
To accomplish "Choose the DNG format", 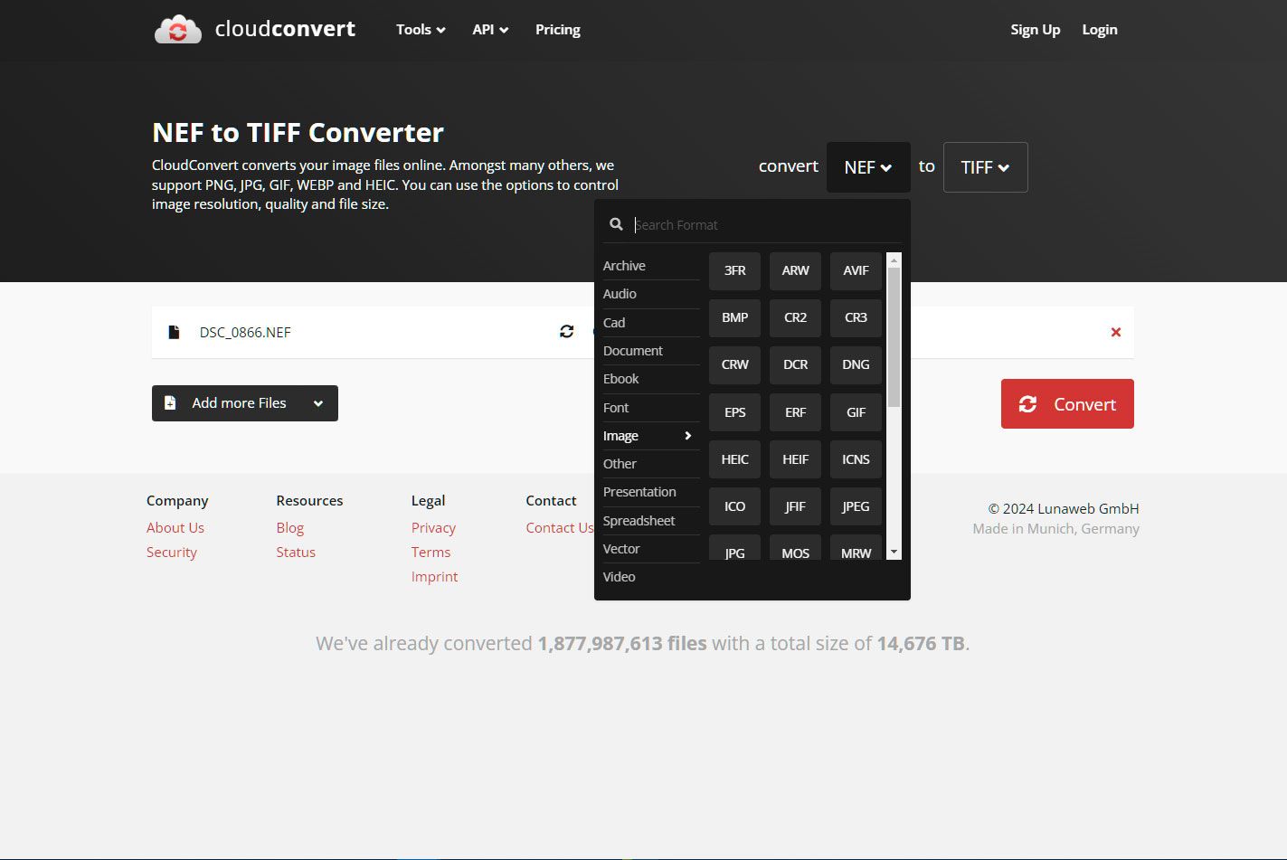I will tap(856, 364).
